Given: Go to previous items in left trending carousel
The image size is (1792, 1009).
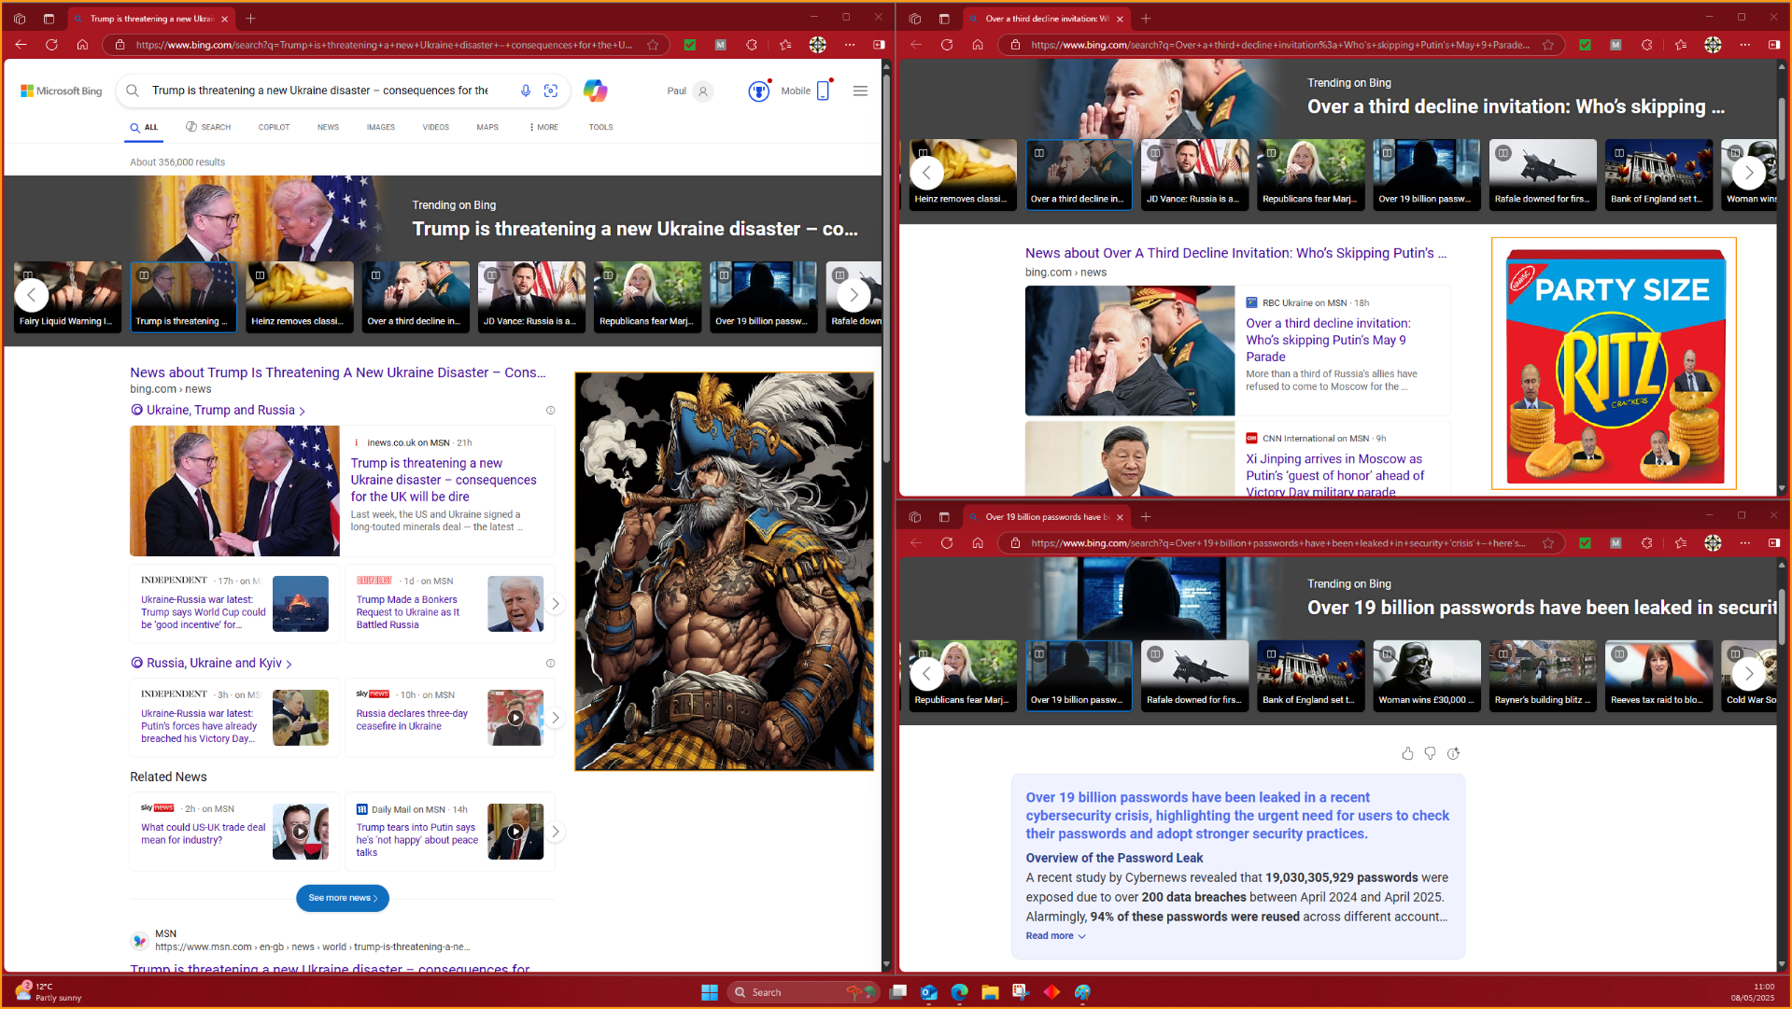Looking at the screenshot, I should pyautogui.click(x=32, y=296).
